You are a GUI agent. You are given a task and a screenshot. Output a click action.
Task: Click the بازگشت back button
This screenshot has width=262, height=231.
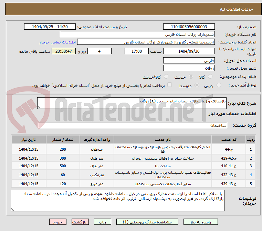80,222
